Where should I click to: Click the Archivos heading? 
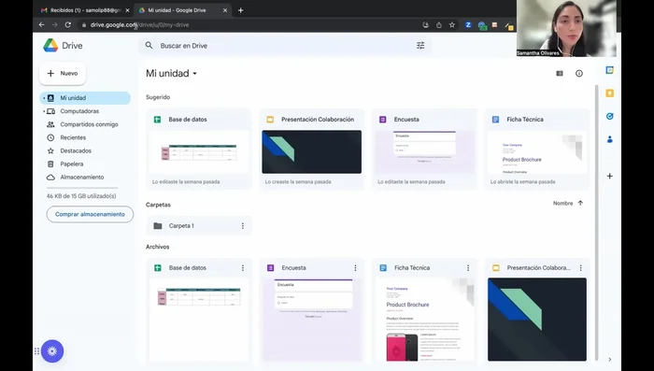click(x=157, y=247)
